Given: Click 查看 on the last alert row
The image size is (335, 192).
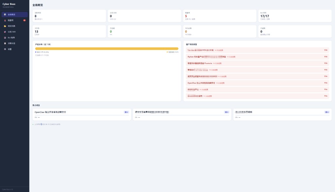Looking at the screenshot, I should pyautogui.click(x=326, y=96).
